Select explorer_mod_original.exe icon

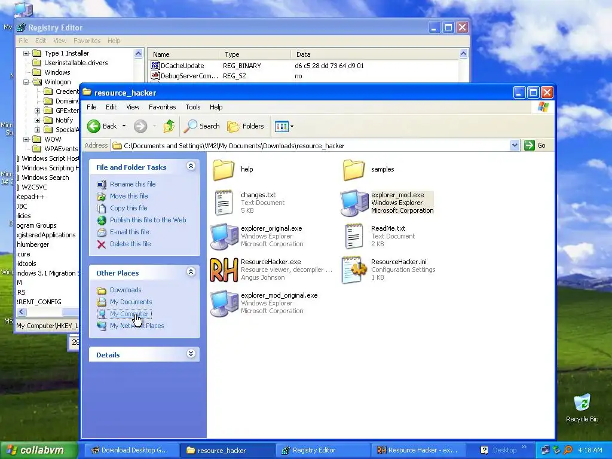point(224,304)
